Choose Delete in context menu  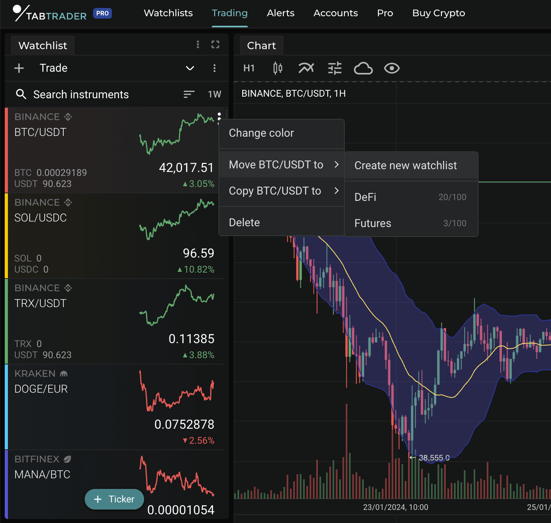click(x=281, y=223)
